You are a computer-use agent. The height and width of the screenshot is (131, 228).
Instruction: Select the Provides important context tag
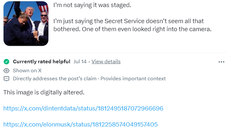(x=133, y=79)
